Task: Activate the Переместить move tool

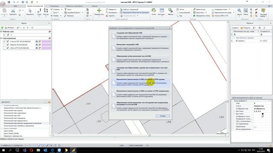Action: [x=99, y=12]
